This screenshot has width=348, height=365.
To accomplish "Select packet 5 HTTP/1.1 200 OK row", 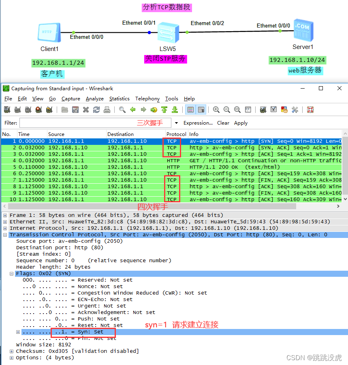I will pos(171,167).
